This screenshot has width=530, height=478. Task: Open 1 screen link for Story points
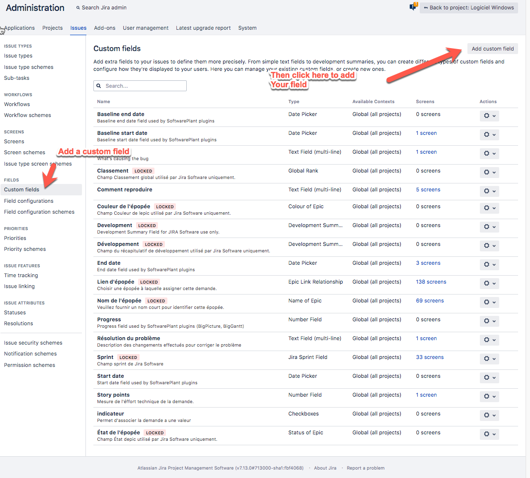coord(426,395)
